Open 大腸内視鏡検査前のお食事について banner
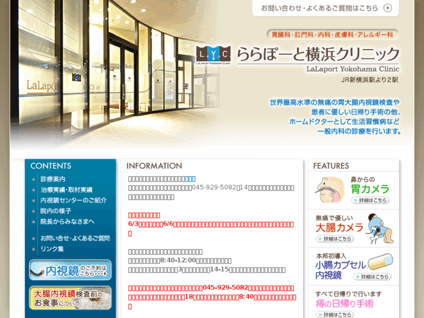Image resolution: width=424 pixels, height=318 pixels. click(71, 298)
